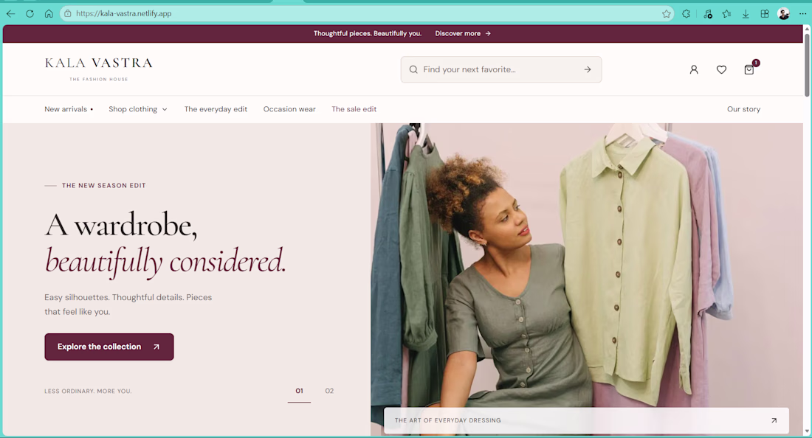Click Discover more banner link

pos(462,34)
